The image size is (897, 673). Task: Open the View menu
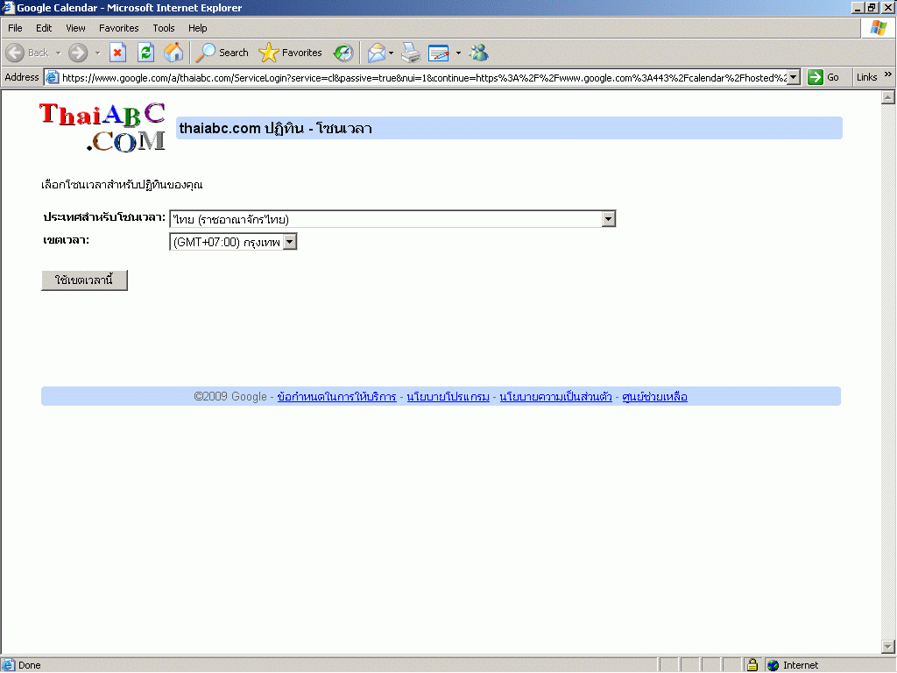point(75,28)
